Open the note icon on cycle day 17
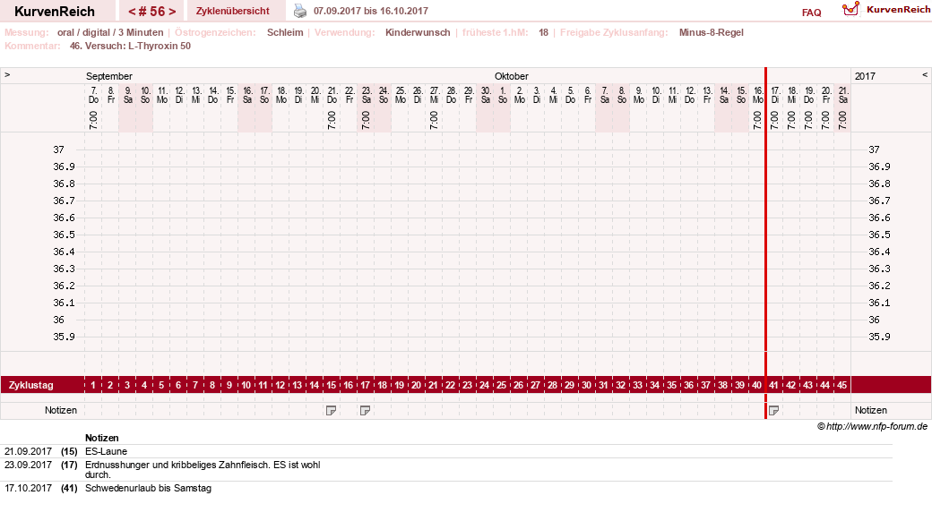The height and width of the screenshot is (521, 932). [x=365, y=411]
